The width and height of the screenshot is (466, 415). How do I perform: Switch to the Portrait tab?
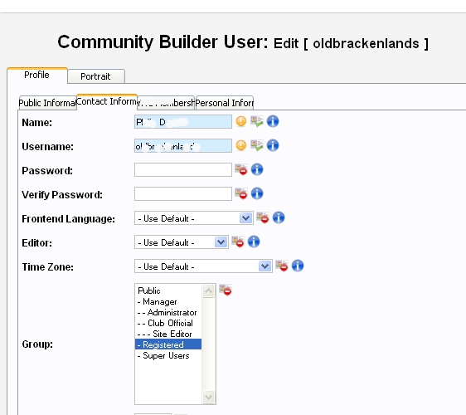point(95,76)
